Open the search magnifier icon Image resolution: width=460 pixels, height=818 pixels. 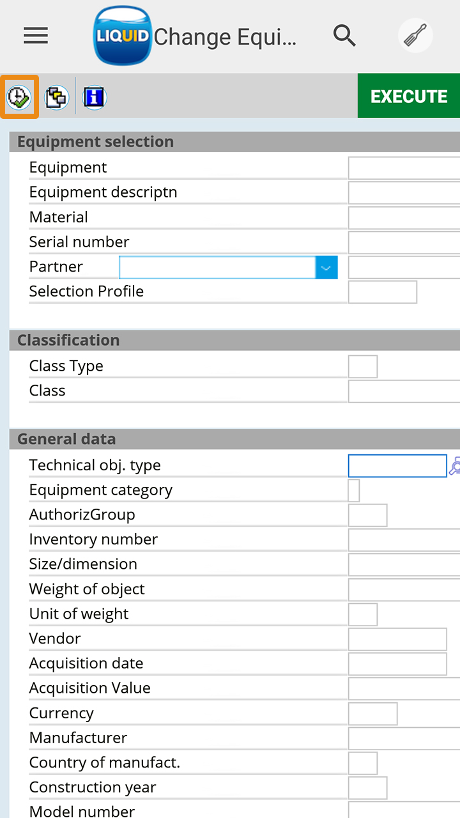point(344,36)
